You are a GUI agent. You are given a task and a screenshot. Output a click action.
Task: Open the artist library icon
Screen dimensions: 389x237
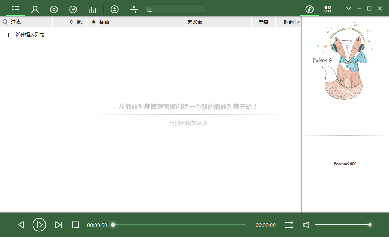35,9
